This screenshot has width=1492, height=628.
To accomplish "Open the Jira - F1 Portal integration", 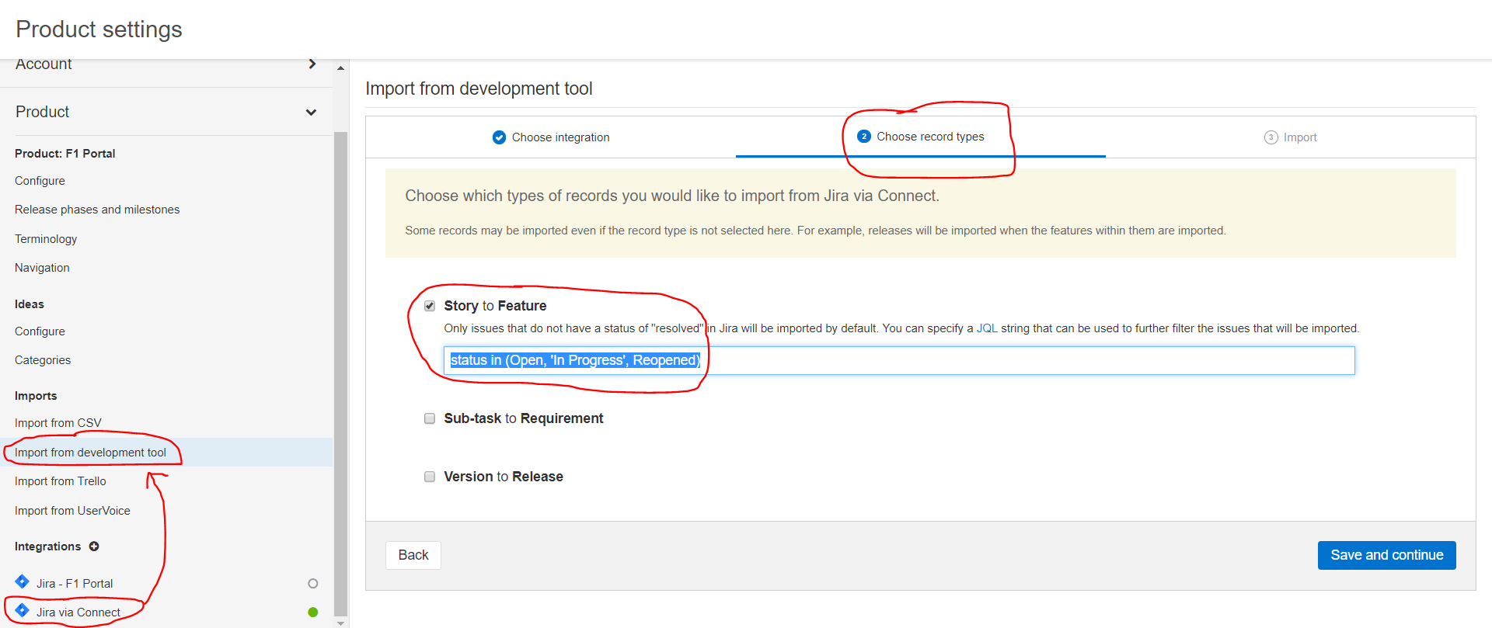I will click(x=75, y=584).
